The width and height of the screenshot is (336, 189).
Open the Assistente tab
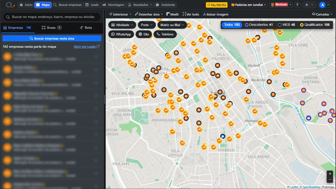click(x=165, y=5)
